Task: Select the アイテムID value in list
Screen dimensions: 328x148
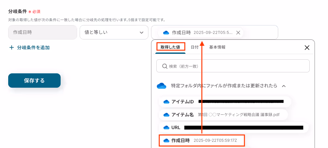Action: tap(225, 102)
